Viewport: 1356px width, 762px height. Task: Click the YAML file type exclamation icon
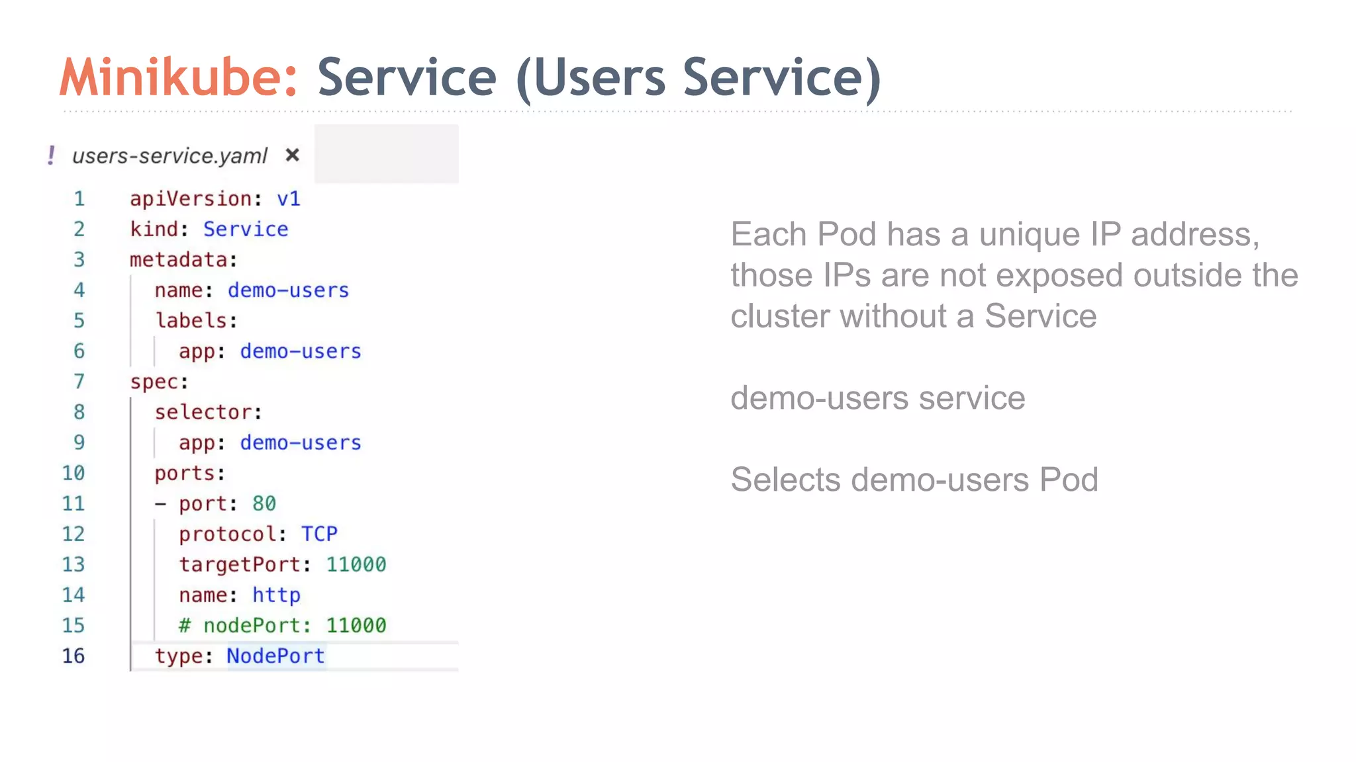(51, 155)
